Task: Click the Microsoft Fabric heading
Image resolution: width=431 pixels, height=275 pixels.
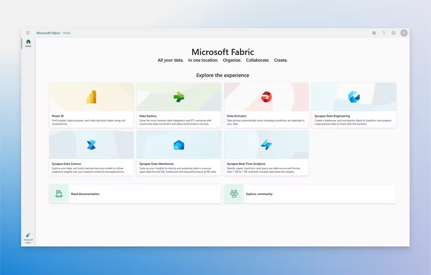Action: pyautogui.click(x=222, y=52)
